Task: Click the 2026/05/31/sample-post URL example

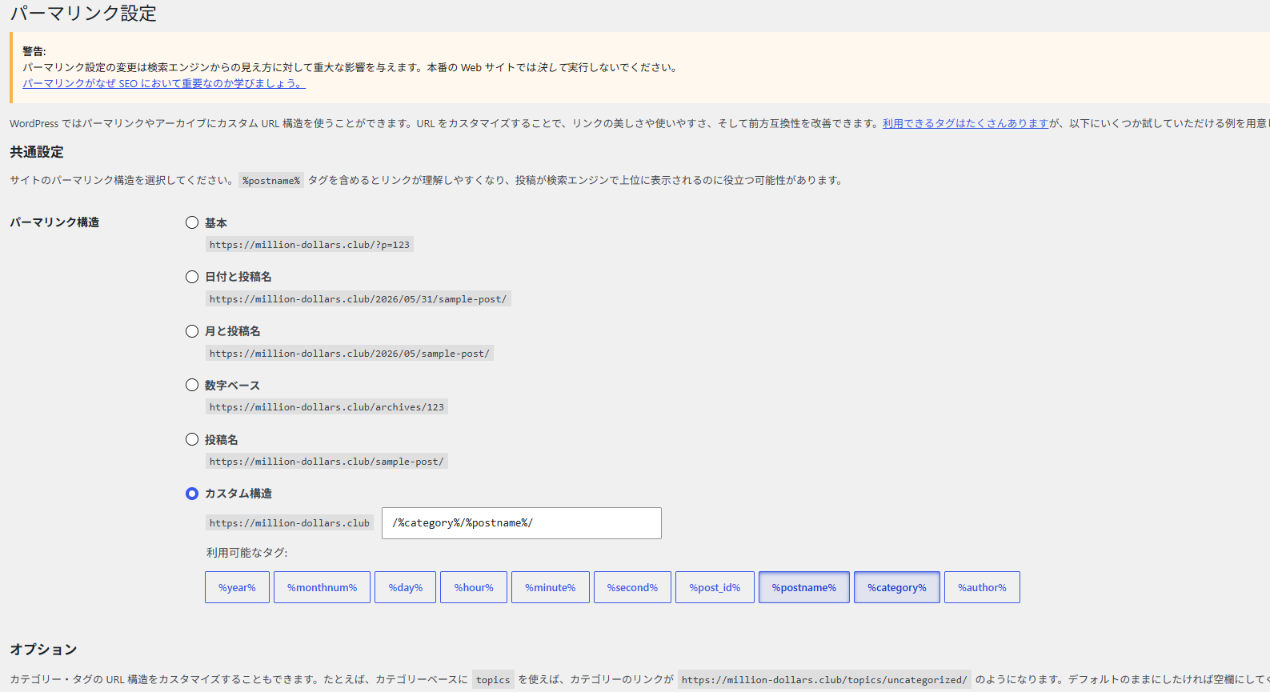Action: click(x=358, y=299)
